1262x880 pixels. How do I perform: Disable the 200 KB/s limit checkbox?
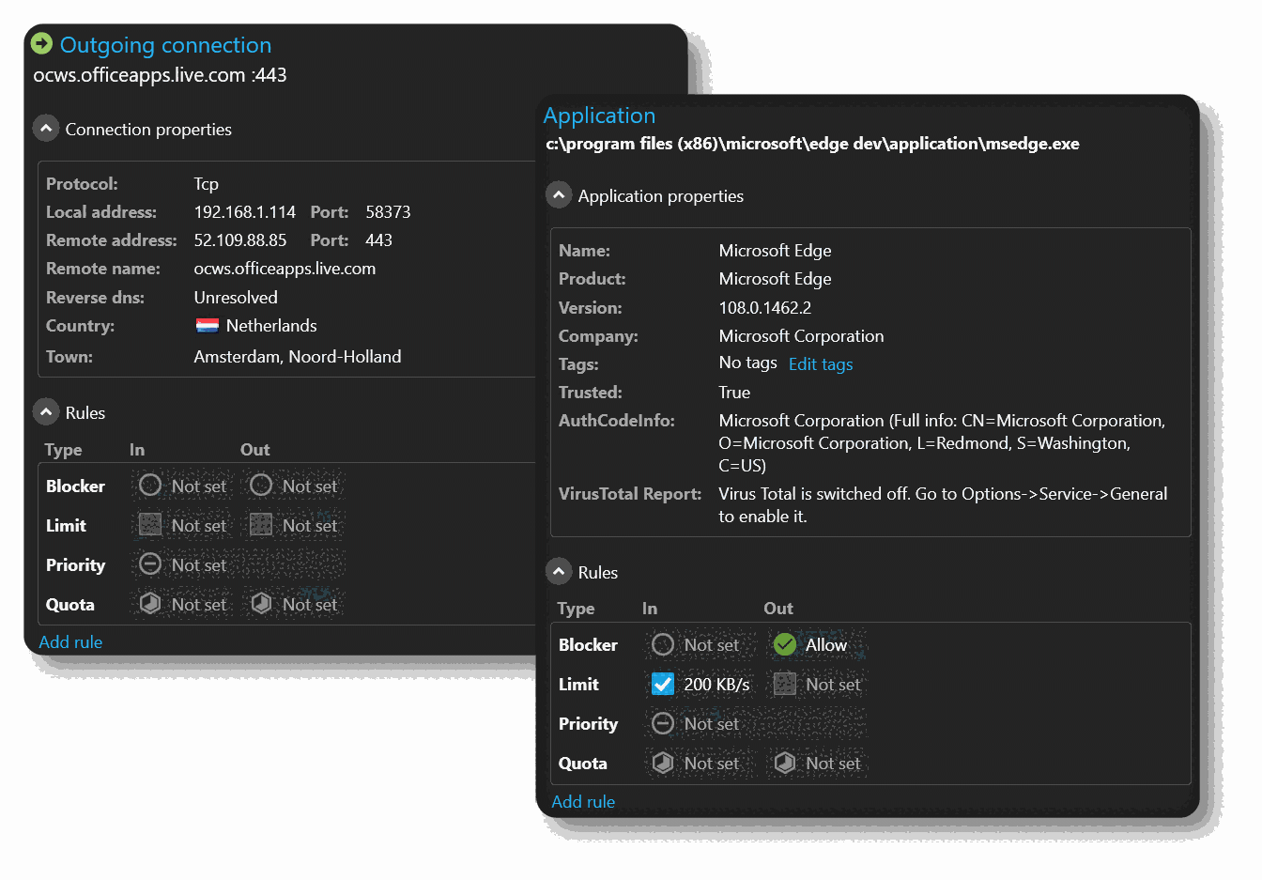[662, 684]
